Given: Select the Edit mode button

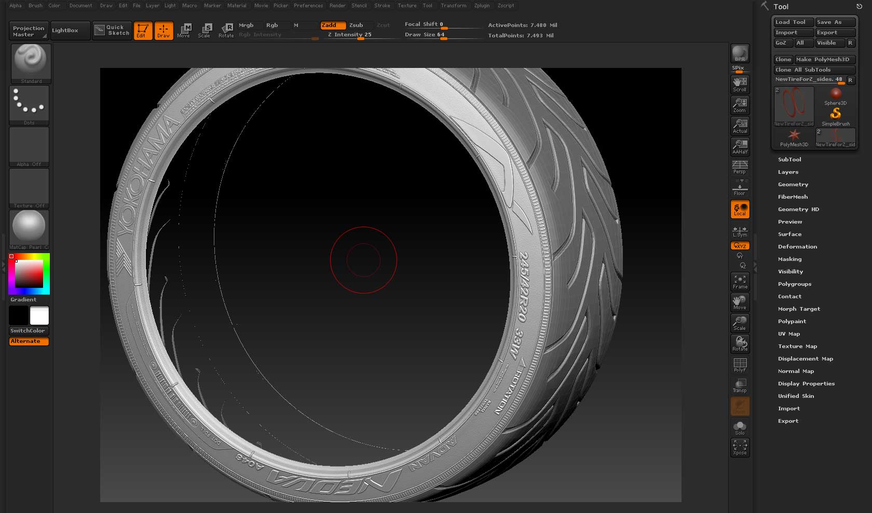Looking at the screenshot, I should click(x=143, y=31).
